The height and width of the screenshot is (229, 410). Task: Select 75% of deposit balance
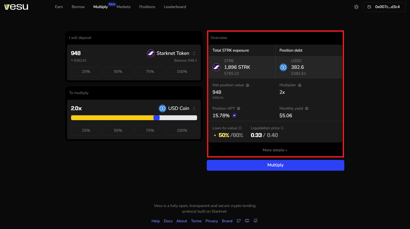pyautogui.click(x=150, y=71)
